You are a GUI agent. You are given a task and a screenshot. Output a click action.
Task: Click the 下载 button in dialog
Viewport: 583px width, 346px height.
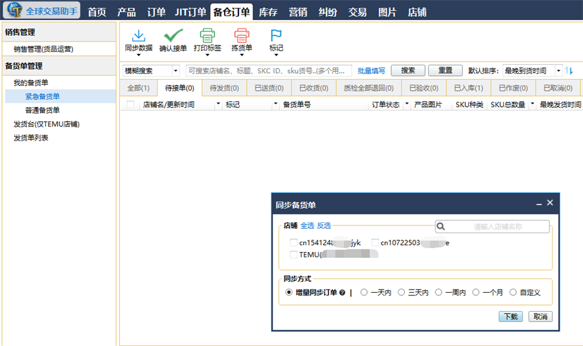click(x=510, y=316)
